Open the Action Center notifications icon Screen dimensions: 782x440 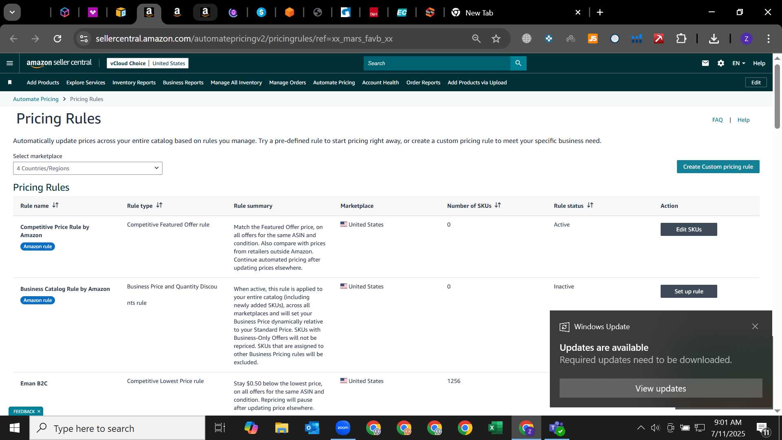pyautogui.click(x=762, y=428)
